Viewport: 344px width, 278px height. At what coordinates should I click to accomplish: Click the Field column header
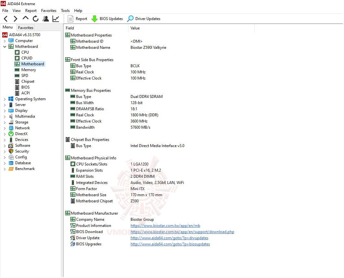(96, 28)
